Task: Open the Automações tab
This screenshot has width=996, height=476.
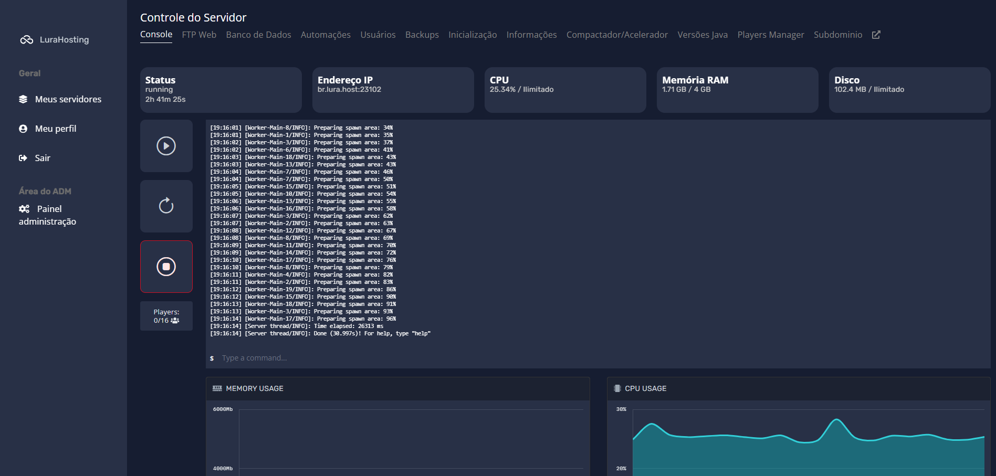Action: pyautogui.click(x=326, y=35)
